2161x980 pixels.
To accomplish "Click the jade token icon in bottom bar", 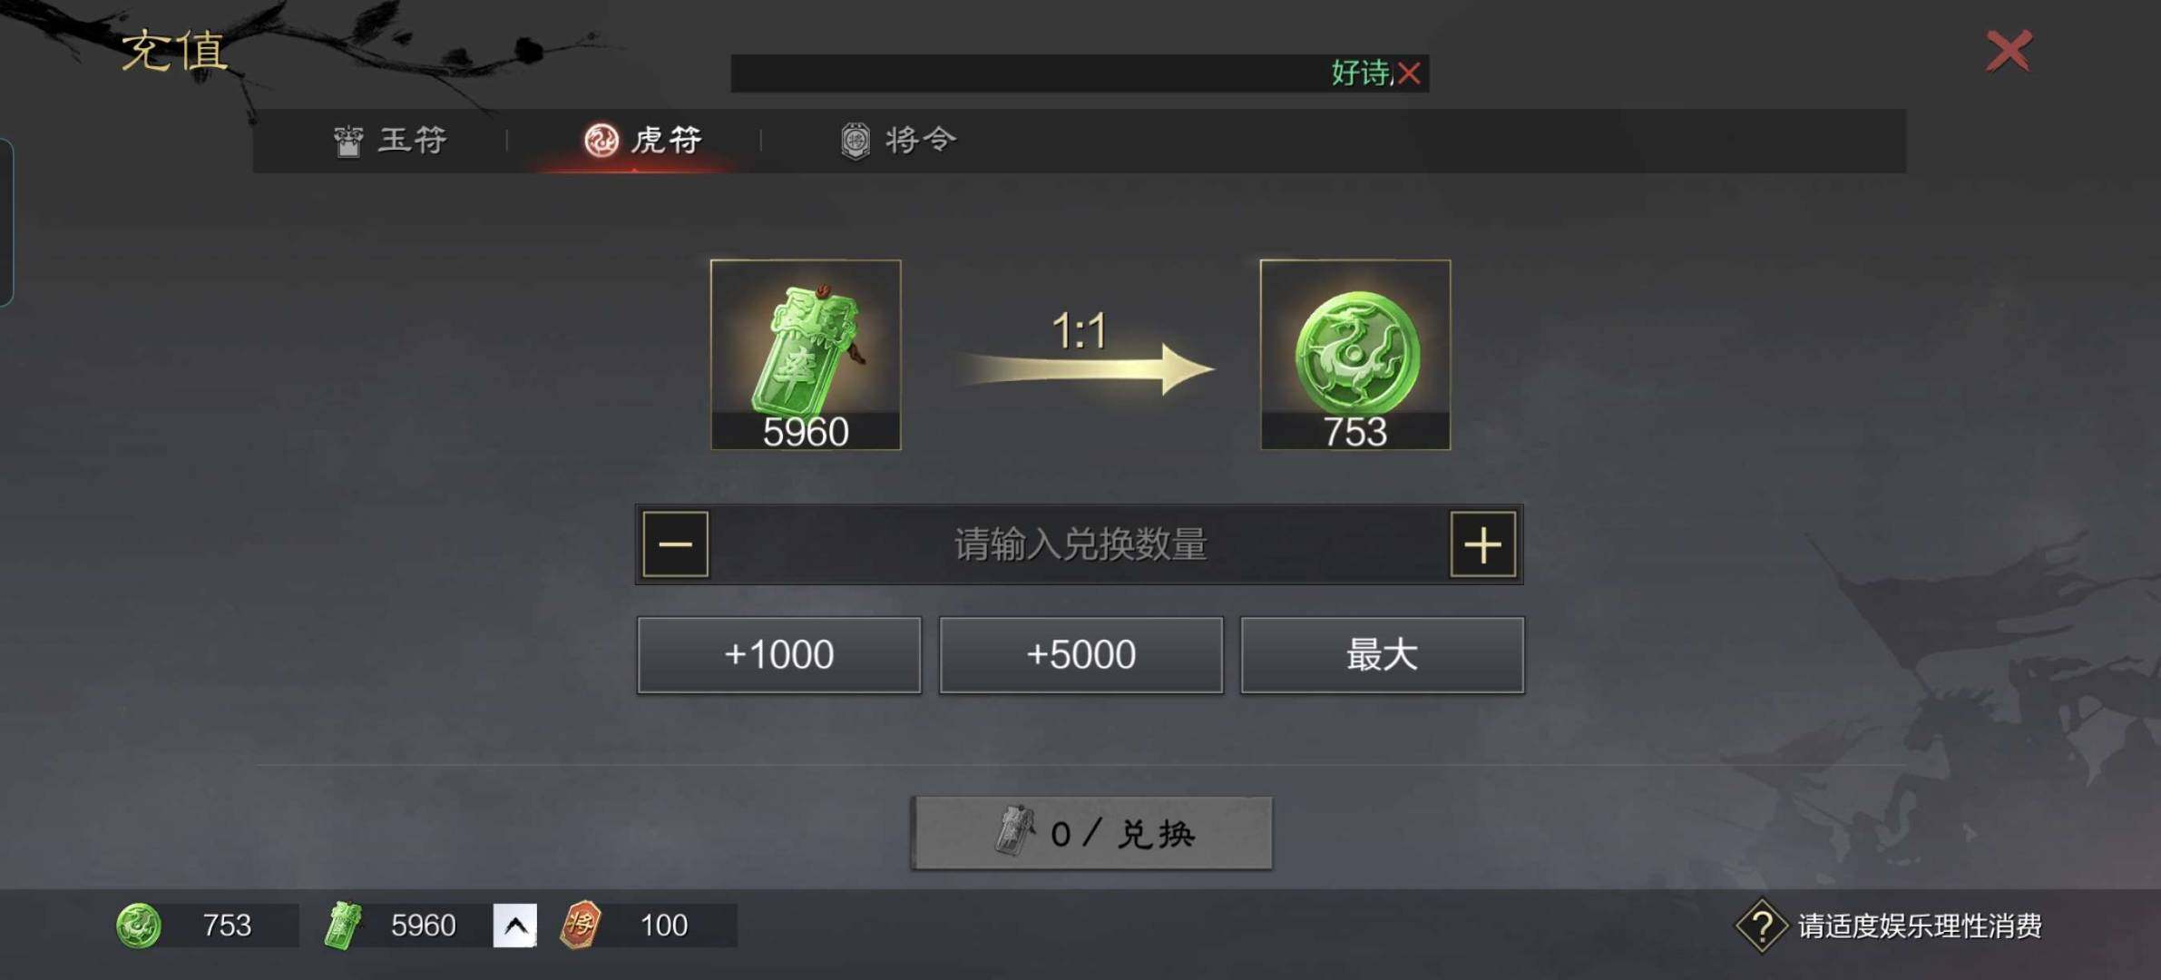I will point(344,926).
